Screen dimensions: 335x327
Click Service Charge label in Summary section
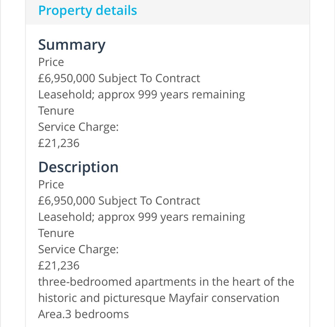78,127
